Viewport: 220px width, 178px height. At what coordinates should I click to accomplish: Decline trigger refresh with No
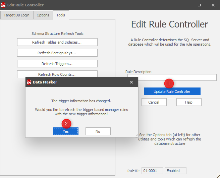pos(98,131)
